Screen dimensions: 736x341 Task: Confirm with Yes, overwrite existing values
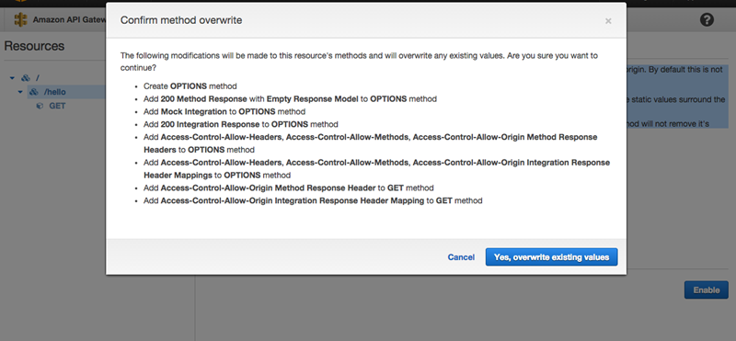[x=551, y=257]
